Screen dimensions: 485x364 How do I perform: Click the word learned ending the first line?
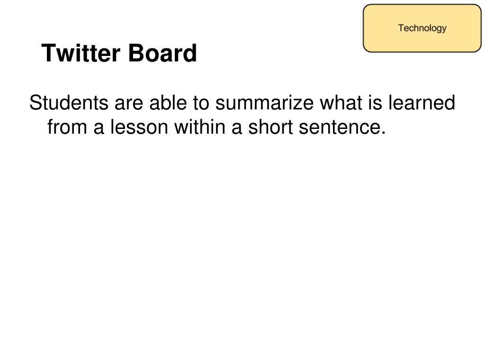(422, 102)
